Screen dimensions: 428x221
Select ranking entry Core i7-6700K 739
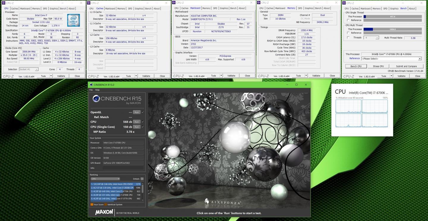tap(116, 195)
